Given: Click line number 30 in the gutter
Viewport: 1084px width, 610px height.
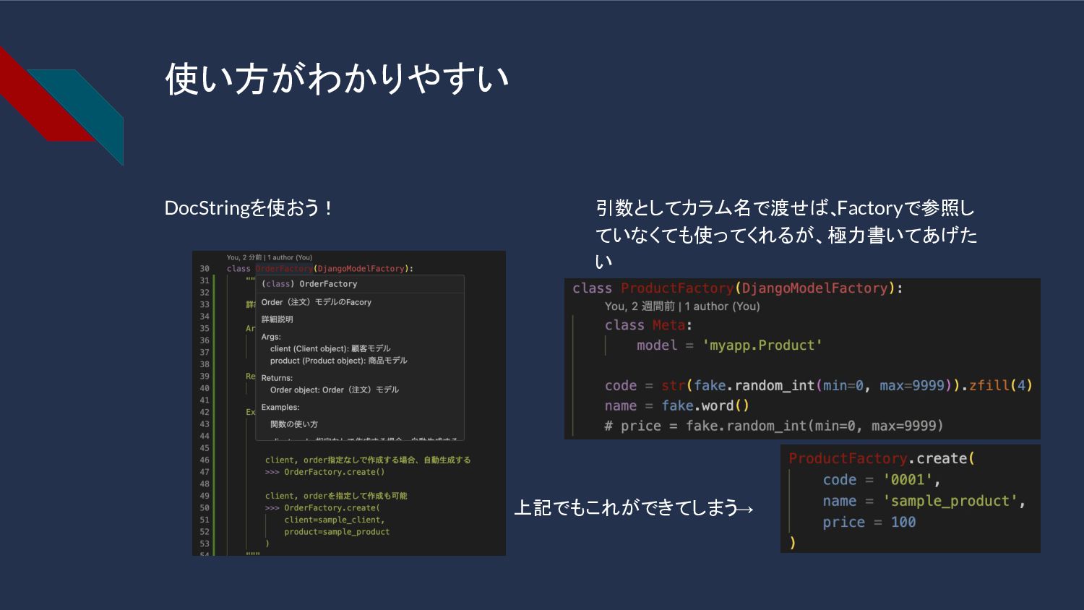Looking at the screenshot, I should click(205, 269).
